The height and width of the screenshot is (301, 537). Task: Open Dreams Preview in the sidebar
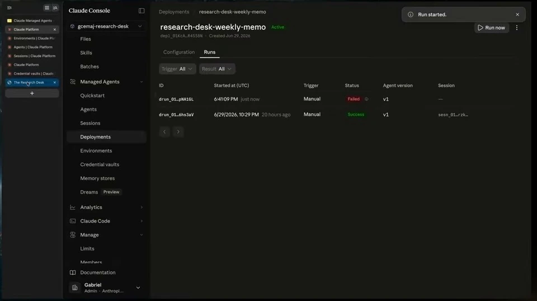pyautogui.click(x=100, y=192)
